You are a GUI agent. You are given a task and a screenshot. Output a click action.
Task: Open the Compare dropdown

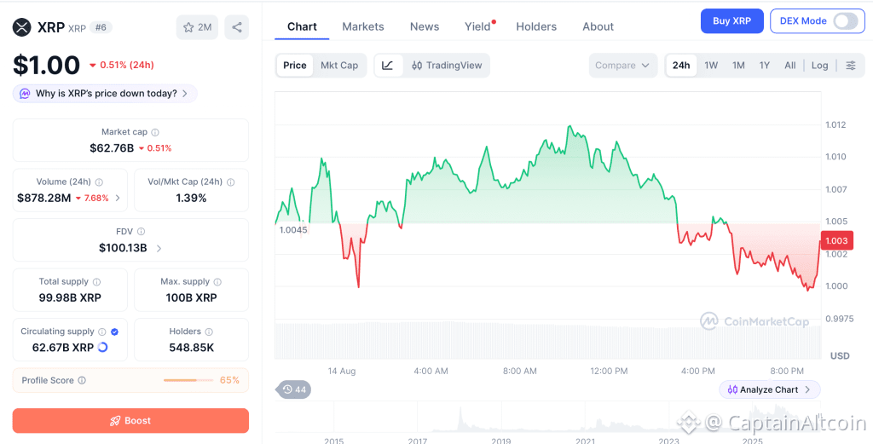coord(622,65)
